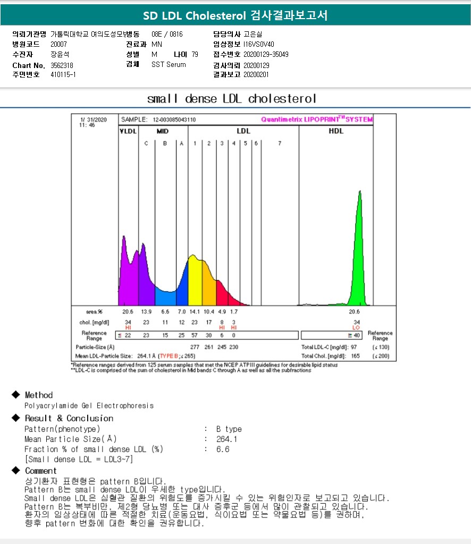Click the diamond bullet beside Comment

coord(15,471)
